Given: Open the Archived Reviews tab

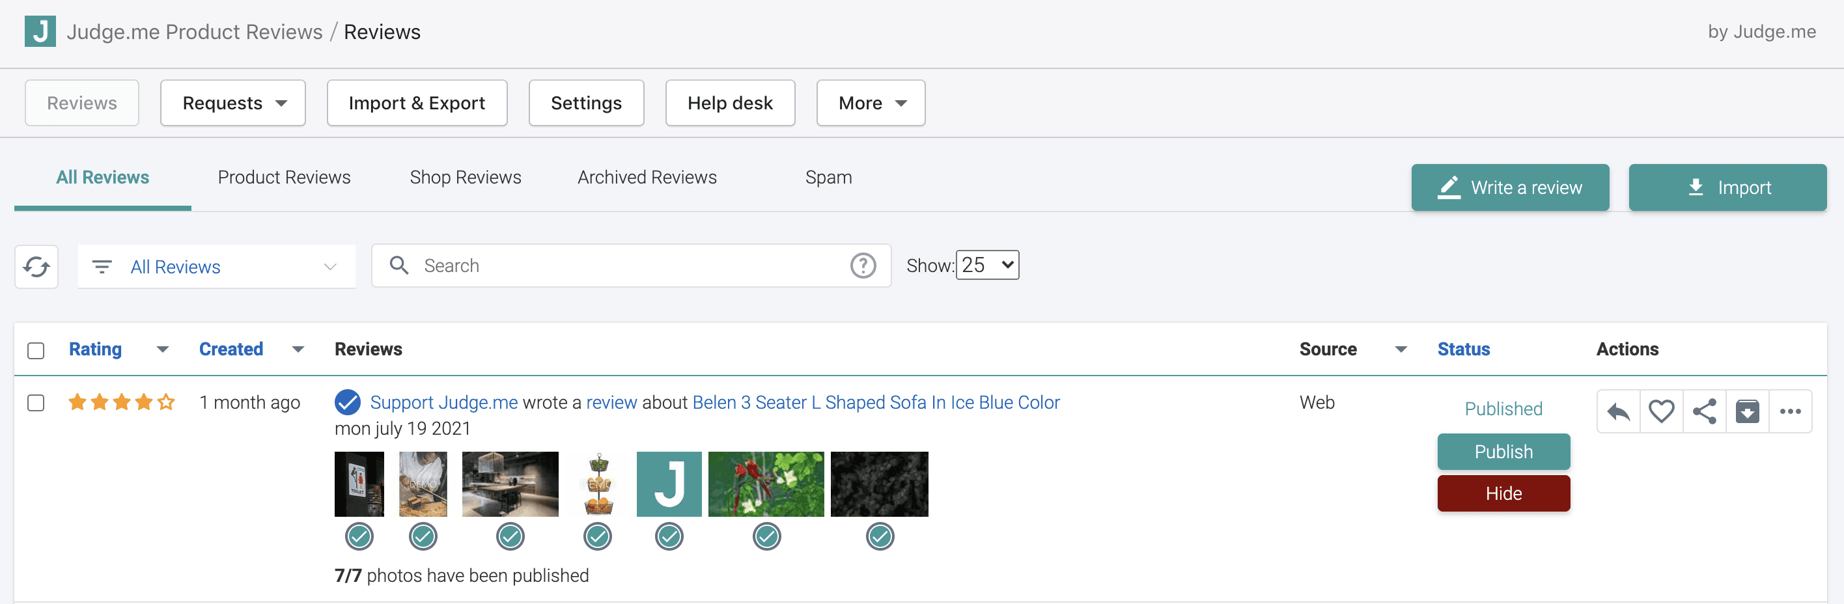Looking at the screenshot, I should [647, 178].
